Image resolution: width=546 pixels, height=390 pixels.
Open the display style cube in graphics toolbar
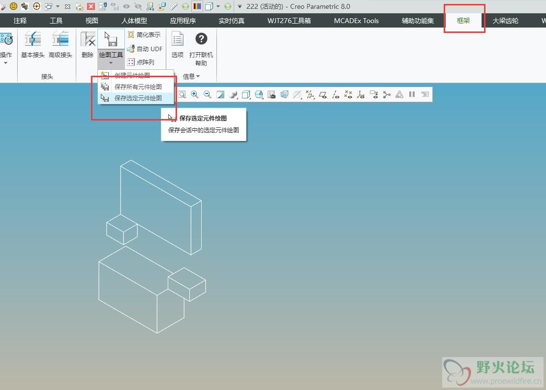point(246,94)
